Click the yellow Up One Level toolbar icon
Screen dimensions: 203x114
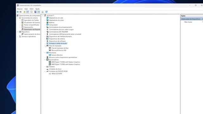[x=24, y=12]
